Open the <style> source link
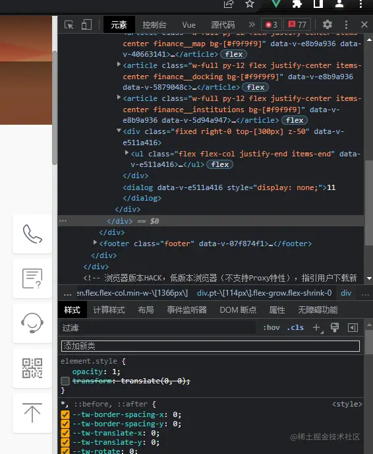The image size is (373, 454). 347,404
